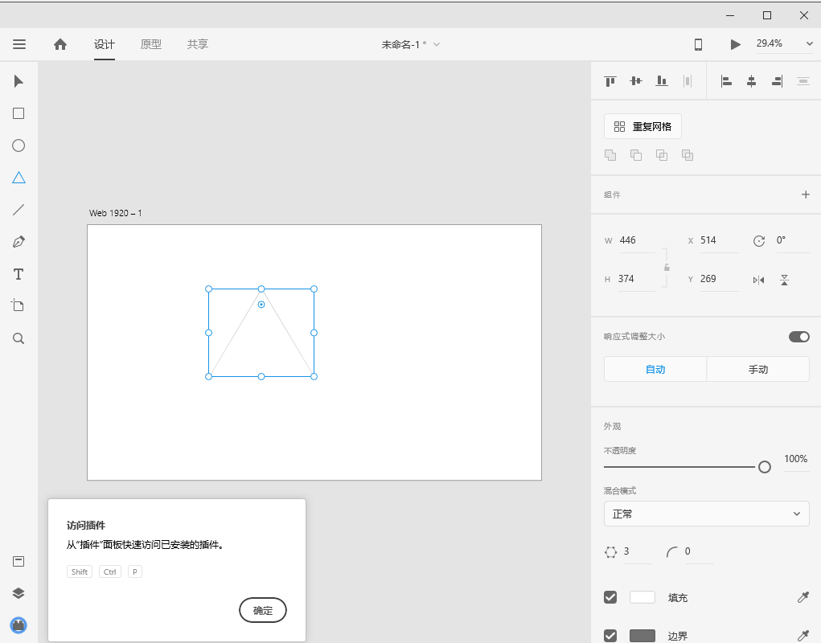Open the zoom level dropdown
This screenshot has height=643, width=821.
tap(808, 44)
